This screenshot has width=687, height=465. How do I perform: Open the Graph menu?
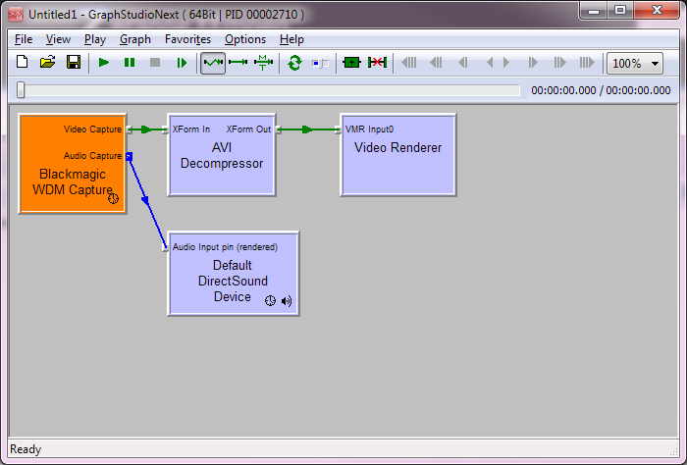[x=135, y=39]
